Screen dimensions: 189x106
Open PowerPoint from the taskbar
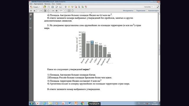pos(76,103)
